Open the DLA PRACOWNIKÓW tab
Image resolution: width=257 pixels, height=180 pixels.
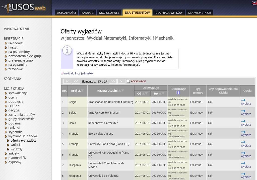tap(169, 13)
